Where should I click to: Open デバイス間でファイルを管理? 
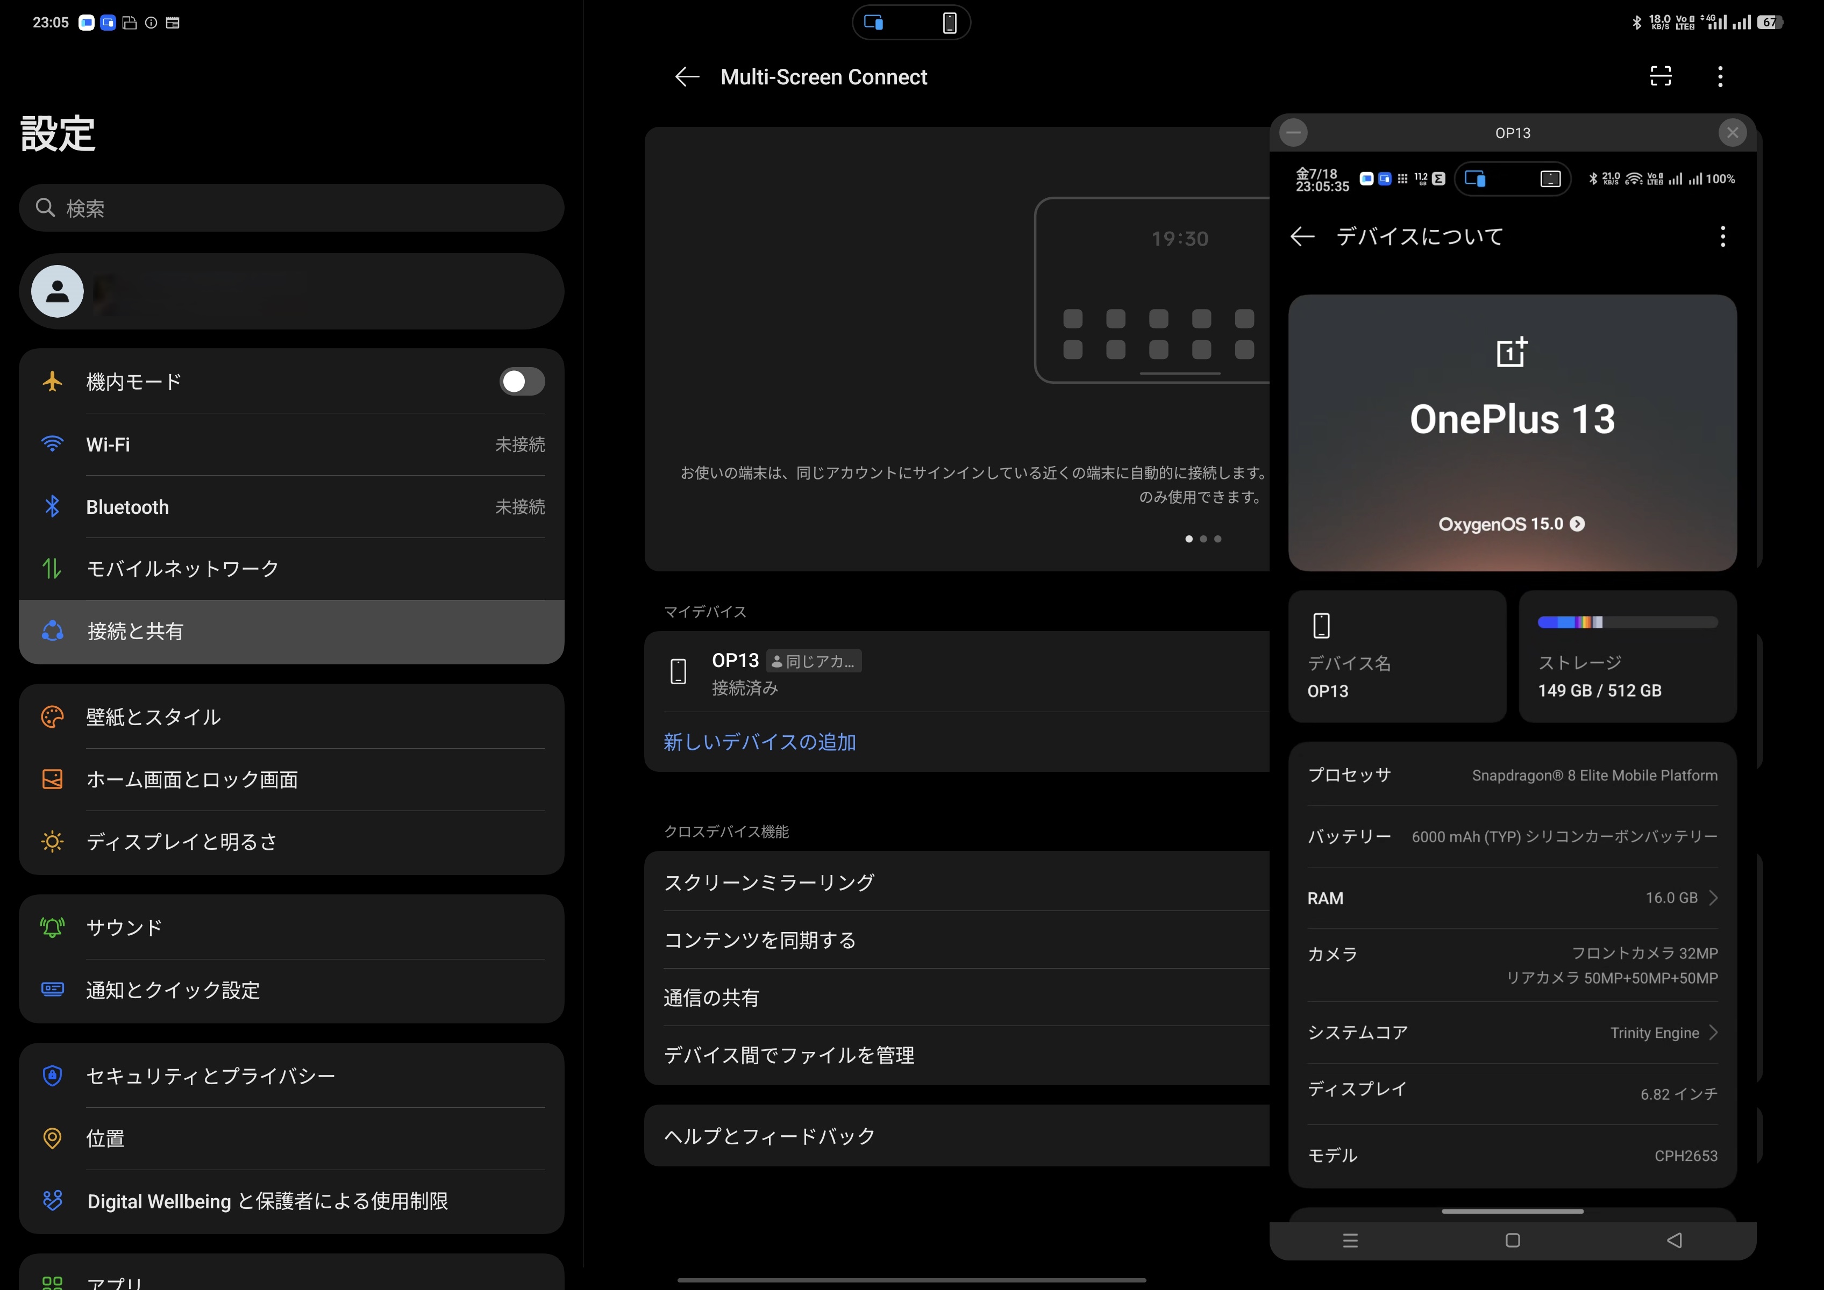point(957,1055)
